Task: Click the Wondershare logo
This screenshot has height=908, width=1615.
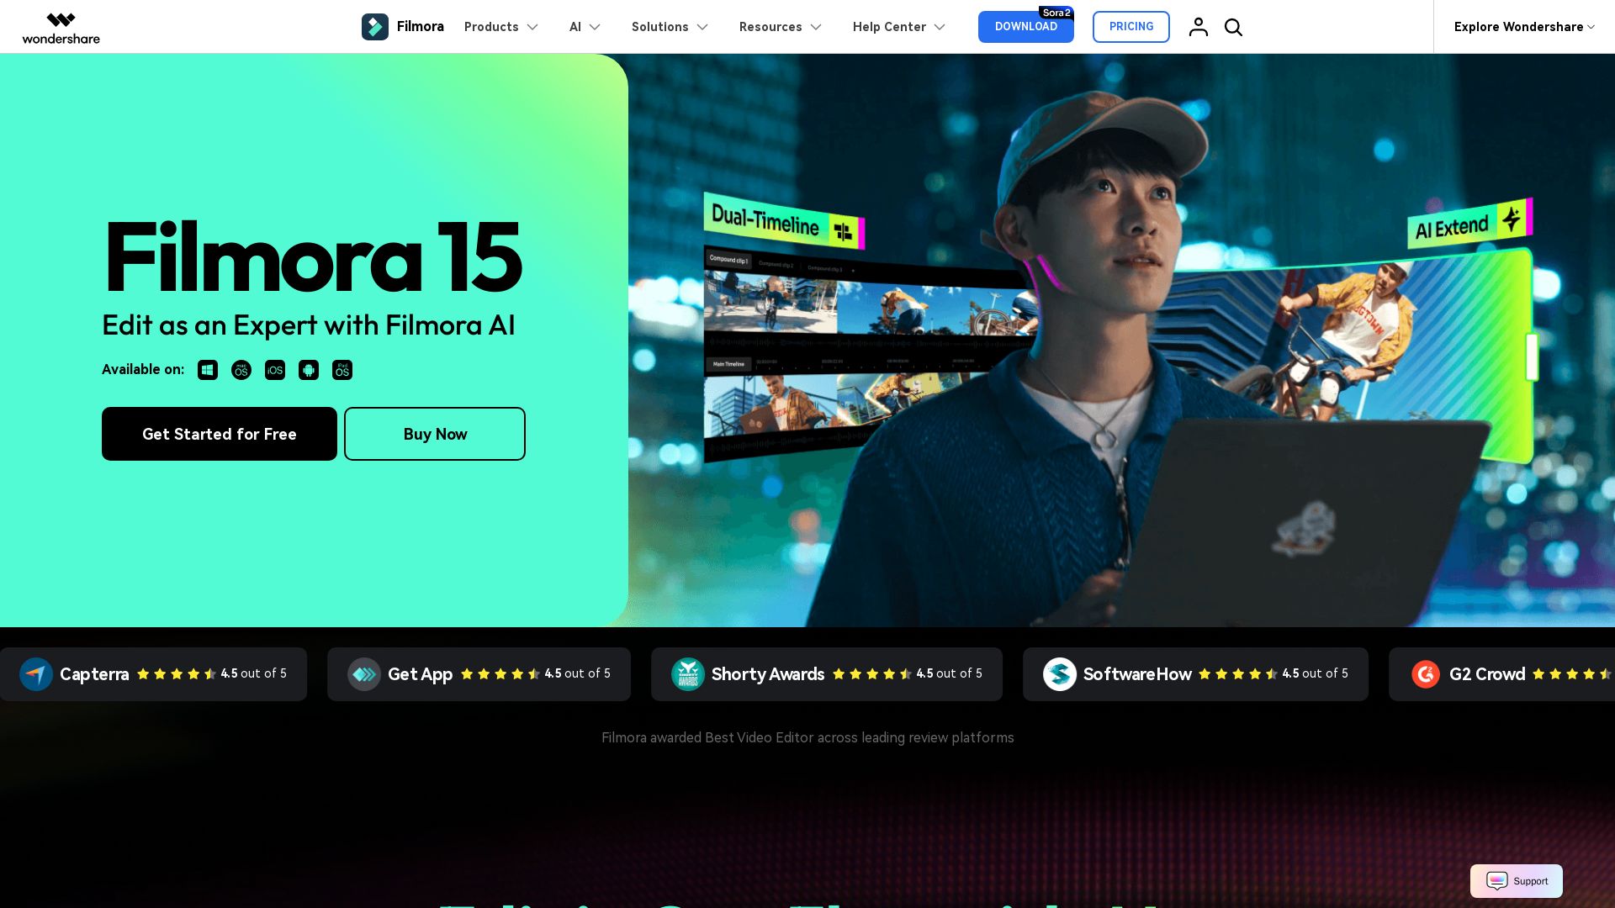Action: (61, 28)
